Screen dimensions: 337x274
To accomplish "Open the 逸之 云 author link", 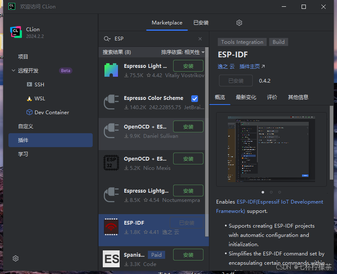I will coord(226,67).
